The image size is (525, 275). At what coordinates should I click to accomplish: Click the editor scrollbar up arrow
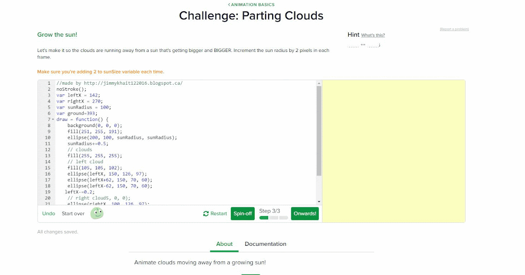pyautogui.click(x=318, y=82)
